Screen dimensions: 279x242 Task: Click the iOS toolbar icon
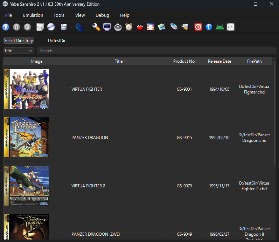231,27
